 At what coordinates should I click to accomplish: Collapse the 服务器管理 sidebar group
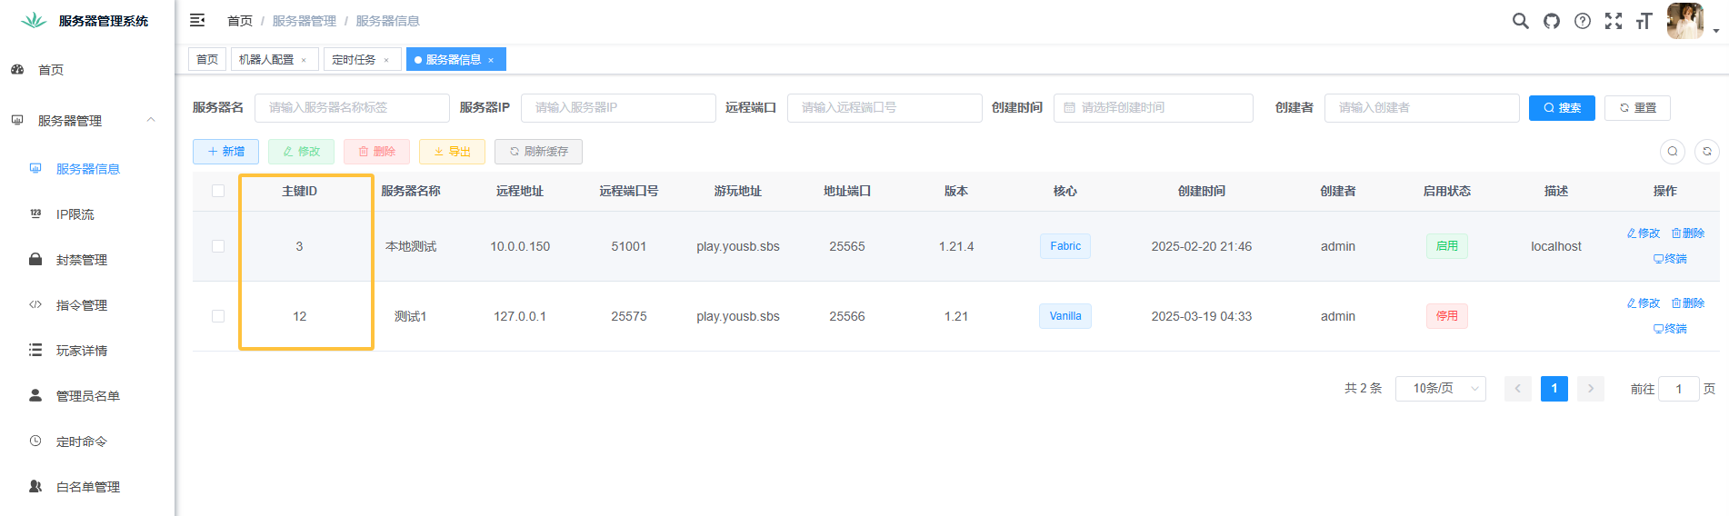click(86, 121)
